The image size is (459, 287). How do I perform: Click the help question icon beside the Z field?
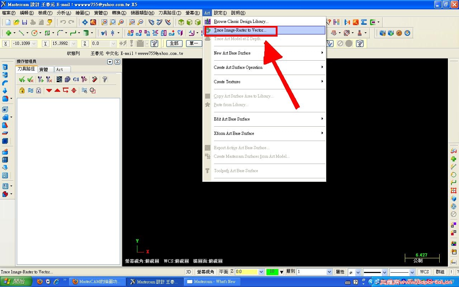coord(155,43)
